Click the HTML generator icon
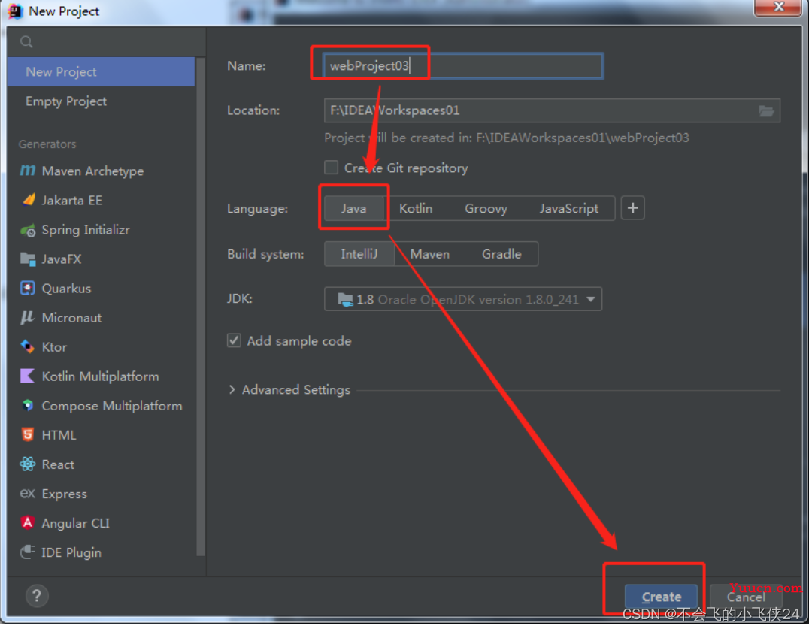This screenshot has width=812, height=629. pyautogui.click(x=28, y=435)
